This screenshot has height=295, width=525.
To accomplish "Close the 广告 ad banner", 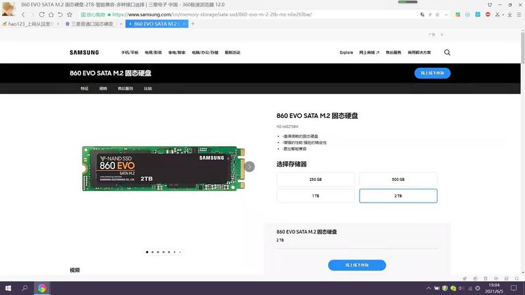I will [x=442, y=35].
